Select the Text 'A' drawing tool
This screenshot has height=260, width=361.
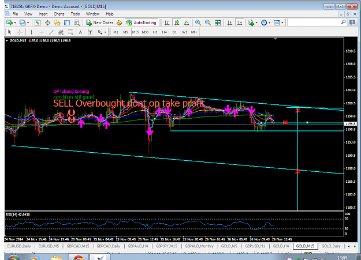point(80,32)
